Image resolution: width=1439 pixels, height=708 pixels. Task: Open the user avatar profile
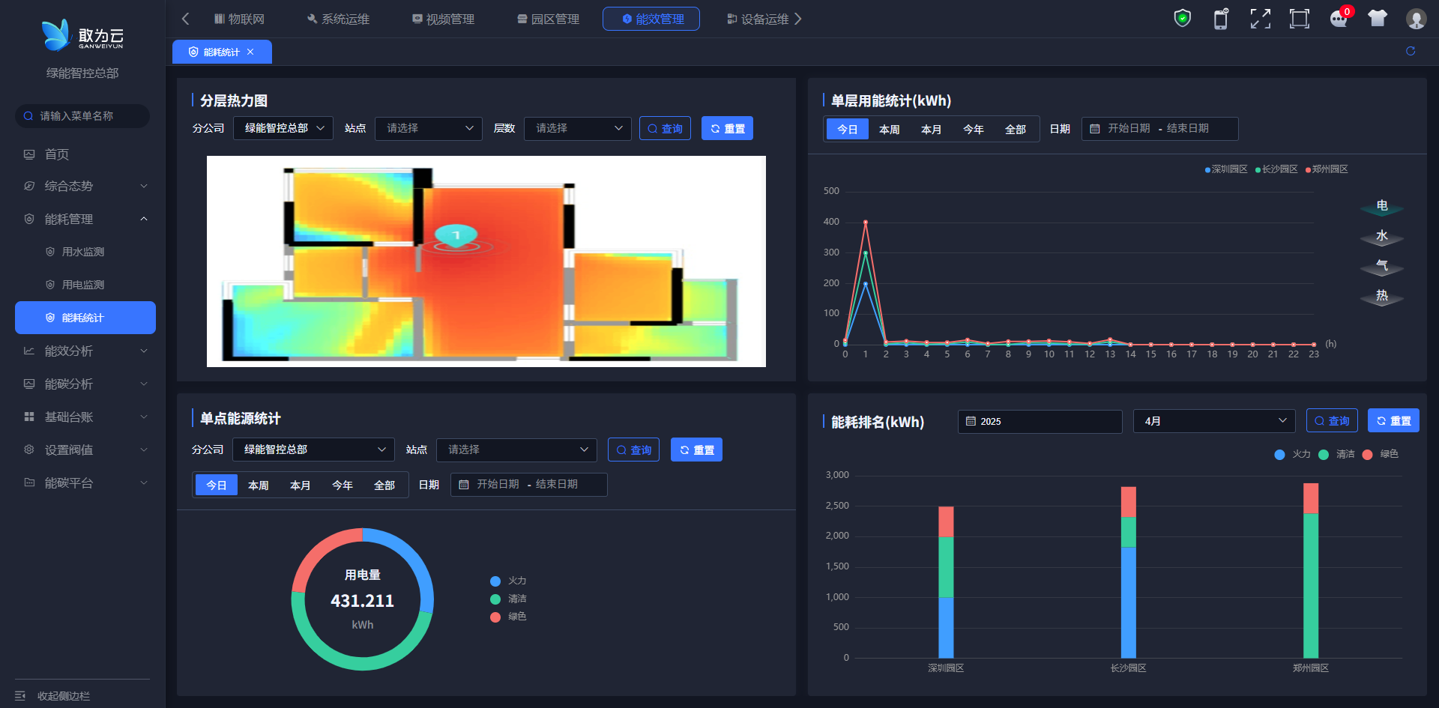click(x=1416, y=19)
